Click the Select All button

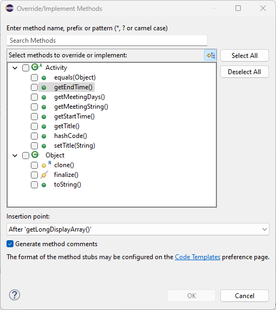(x=245, y=56)
